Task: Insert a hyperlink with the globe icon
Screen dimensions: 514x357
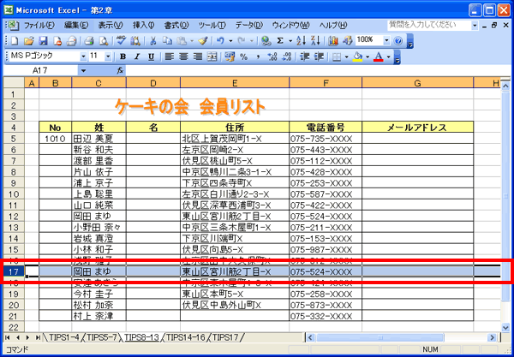Action: click(x=266, y=40)
